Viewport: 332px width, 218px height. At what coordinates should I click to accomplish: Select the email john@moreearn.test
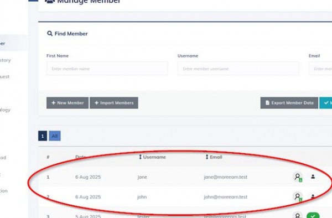coord(226,197)
